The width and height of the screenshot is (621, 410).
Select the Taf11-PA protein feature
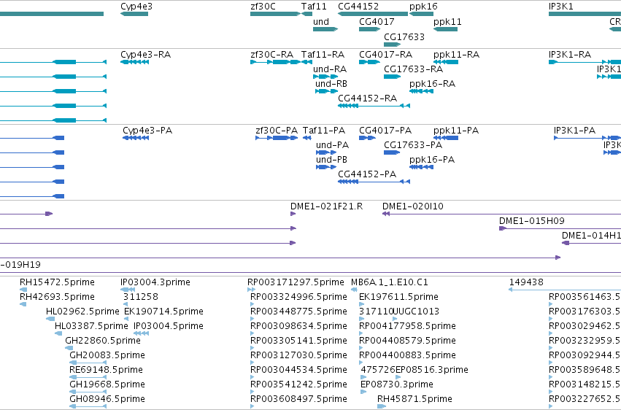click(307, 138)
